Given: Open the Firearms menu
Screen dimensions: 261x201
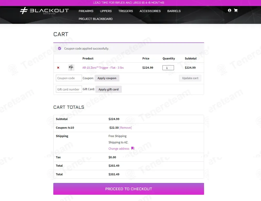Looking at the screenshot, I should 86,11.
